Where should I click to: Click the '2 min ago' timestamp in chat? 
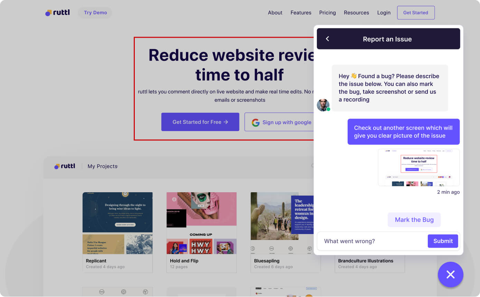coord(448,192)
